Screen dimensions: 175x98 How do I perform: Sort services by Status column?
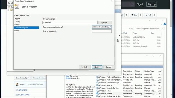pyautogui.click(x=138, y=71)
